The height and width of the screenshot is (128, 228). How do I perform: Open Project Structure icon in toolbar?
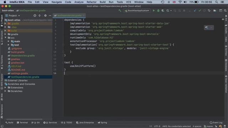click(x=215, y=11)
